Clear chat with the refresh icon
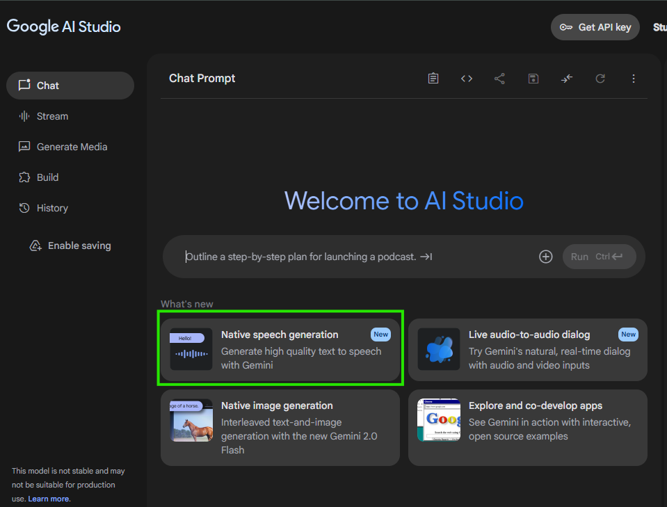Image resolution: width=667 pixels, height=507 pixels. (600, 79)
